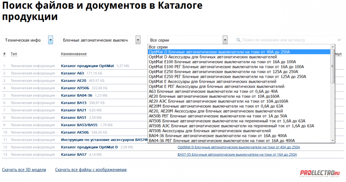The width and height of the screenshot is (346, 182).
Task: Follow OptiMat D series link in row 12
Action: pyautogui.click(x=239, y=147)
